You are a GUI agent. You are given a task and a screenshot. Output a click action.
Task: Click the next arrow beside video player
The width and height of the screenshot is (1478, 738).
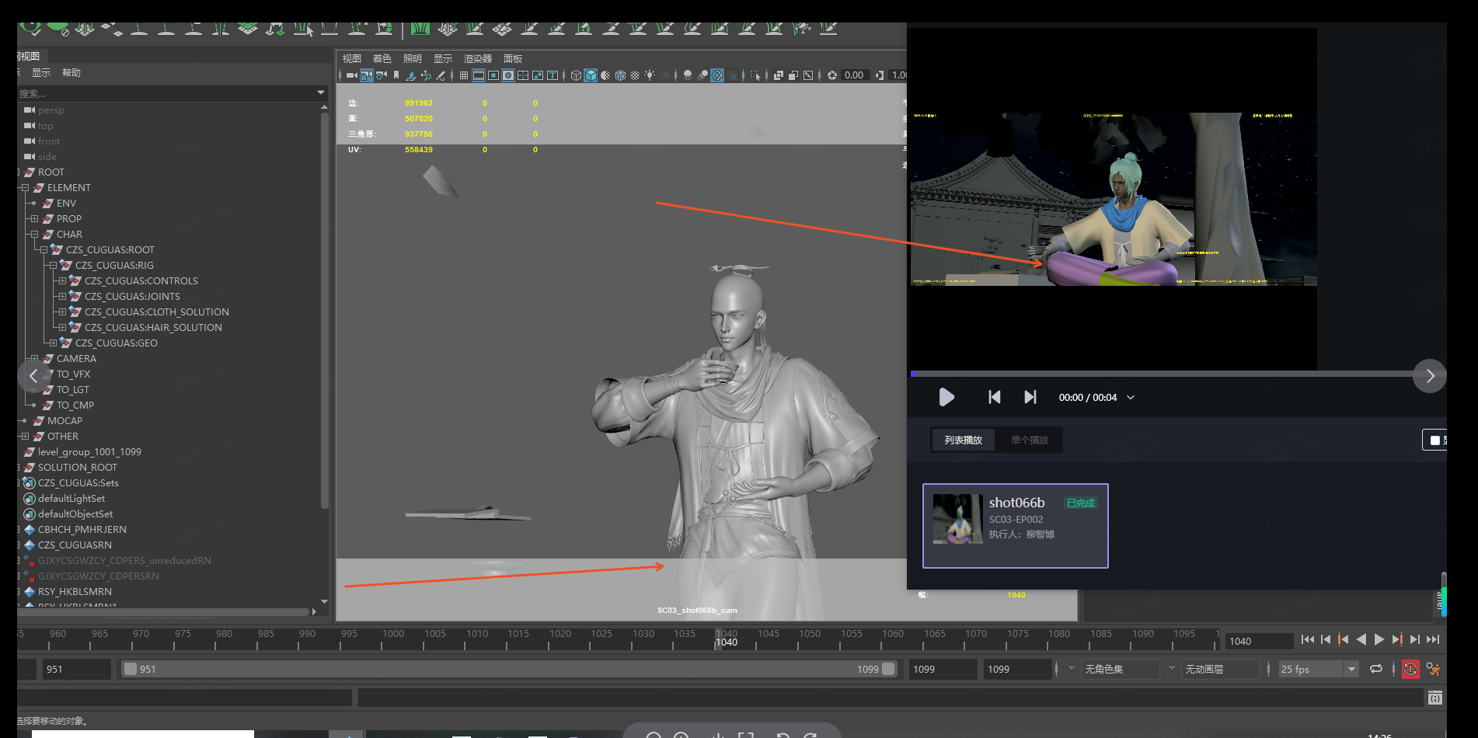(x=1430, y=376)
